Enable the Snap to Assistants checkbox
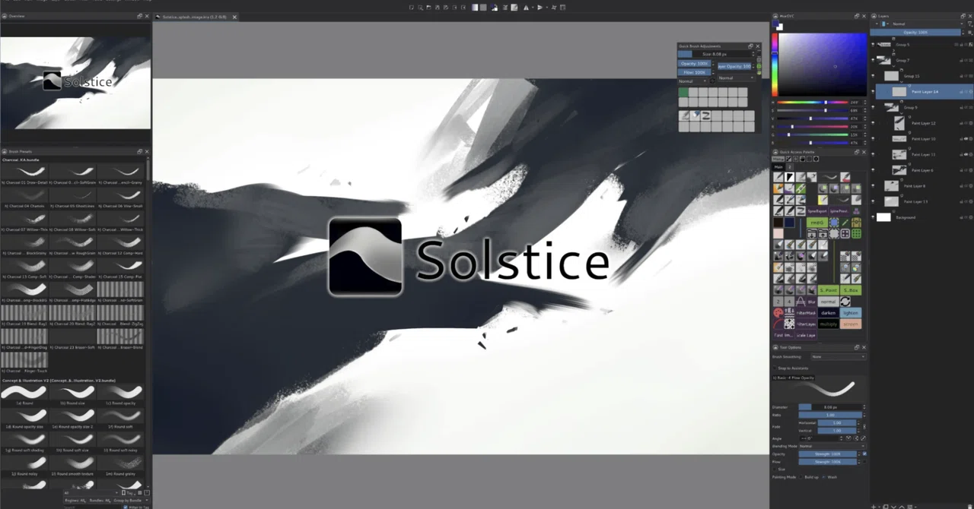 (x=775, y=368)
